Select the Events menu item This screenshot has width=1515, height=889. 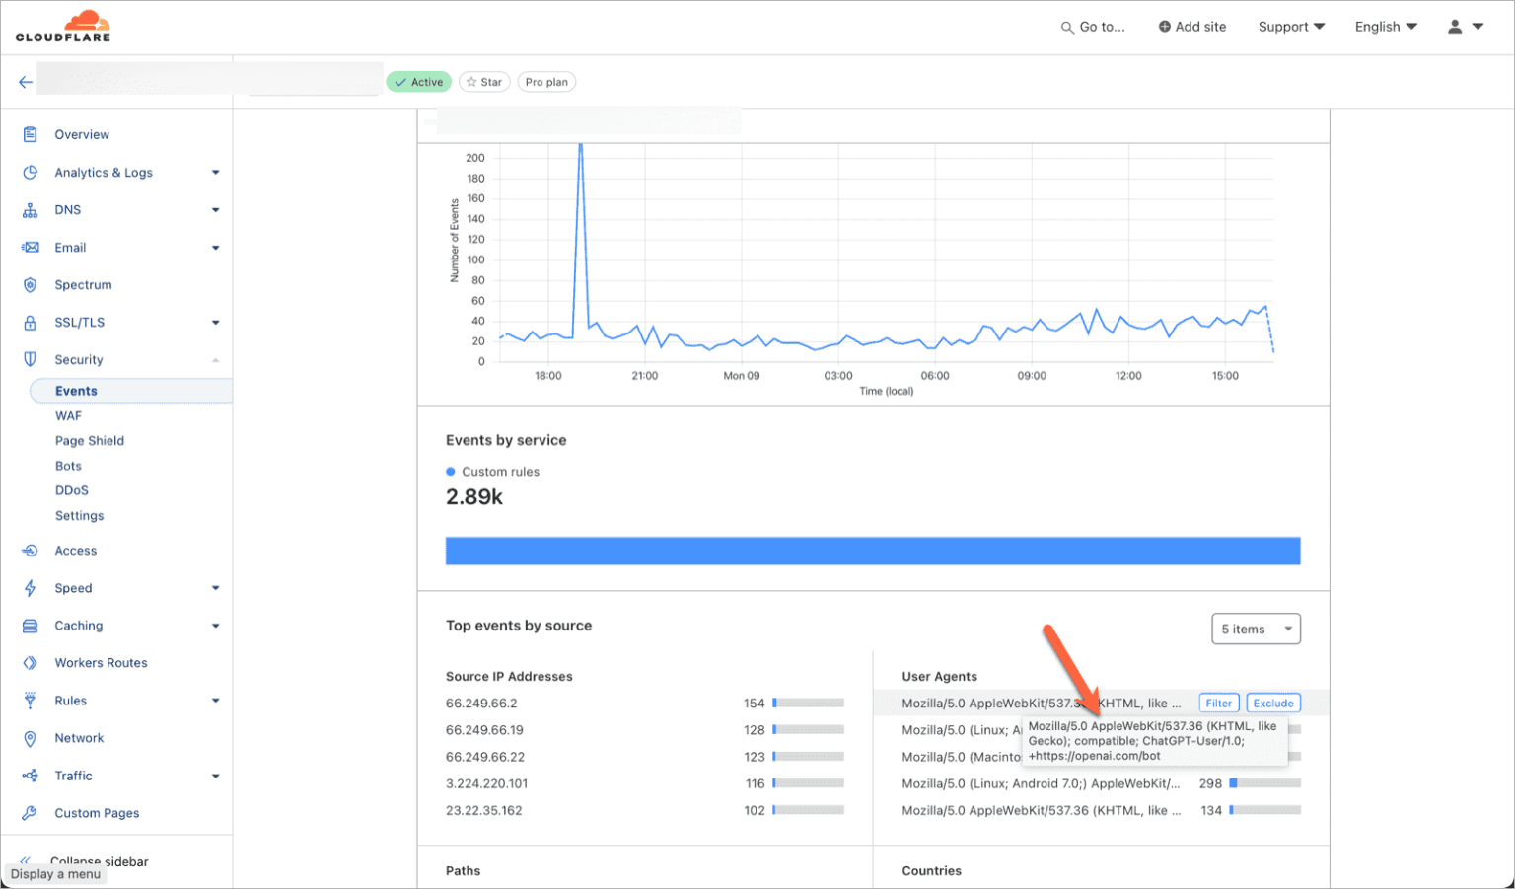tap(131, 391)
